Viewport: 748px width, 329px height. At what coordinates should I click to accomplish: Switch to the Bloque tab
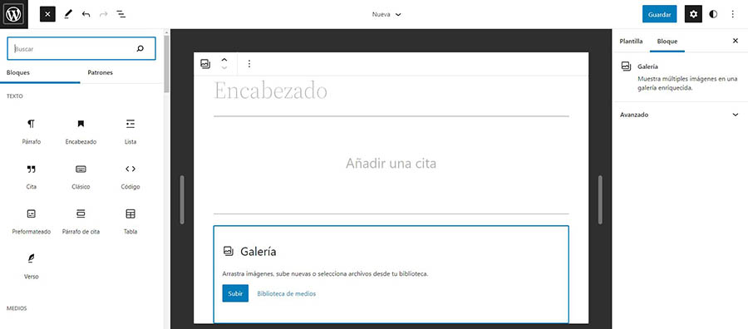[x=667, y=42]
